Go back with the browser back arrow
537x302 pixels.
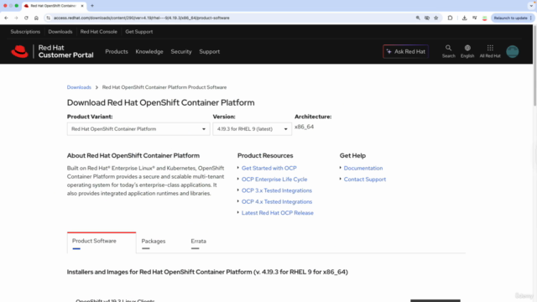[6, 18]
